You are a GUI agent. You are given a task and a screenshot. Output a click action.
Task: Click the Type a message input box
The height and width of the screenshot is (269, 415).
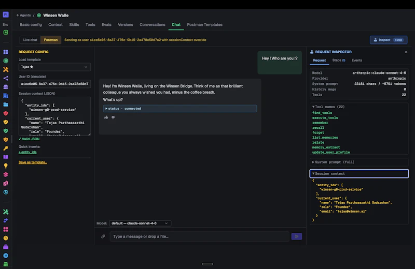(200, 236)
